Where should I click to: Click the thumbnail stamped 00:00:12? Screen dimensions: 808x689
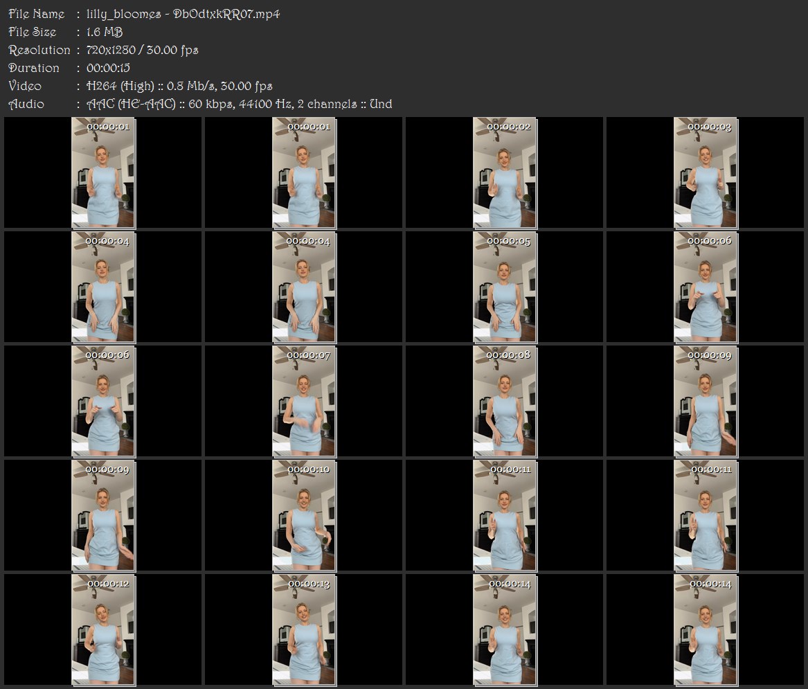pos(104,630)
